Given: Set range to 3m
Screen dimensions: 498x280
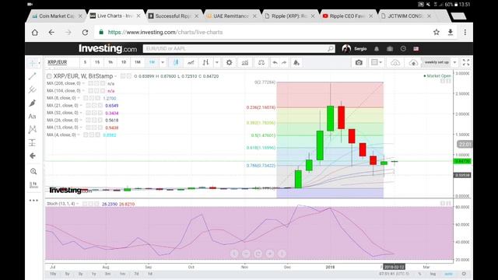Looking at the screenshot, I should [108, 274].
